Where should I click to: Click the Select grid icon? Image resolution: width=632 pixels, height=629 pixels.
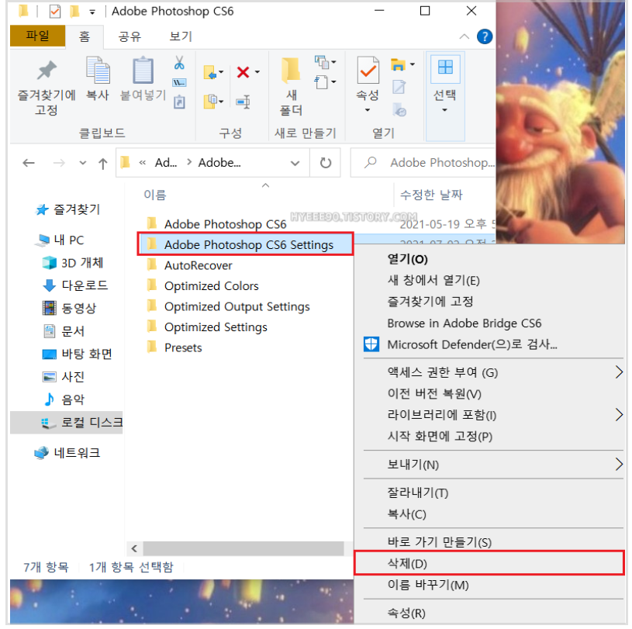[x=445, y=67]
